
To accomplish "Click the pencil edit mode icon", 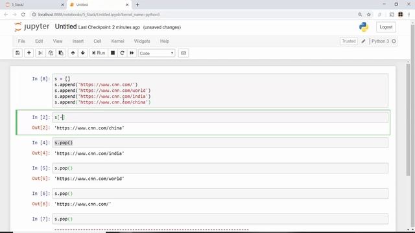I will coord(363,41).
